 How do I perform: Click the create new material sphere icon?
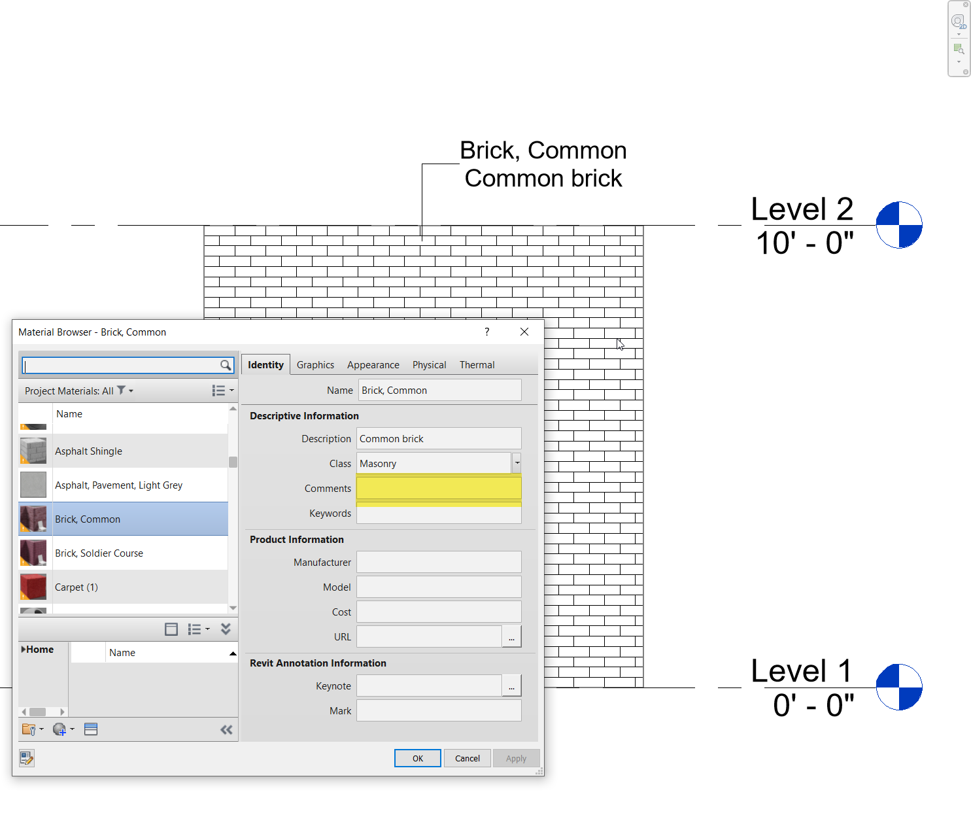point(60,729)
